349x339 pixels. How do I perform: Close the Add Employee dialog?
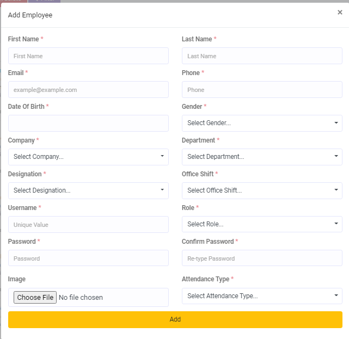pos(340,13)
